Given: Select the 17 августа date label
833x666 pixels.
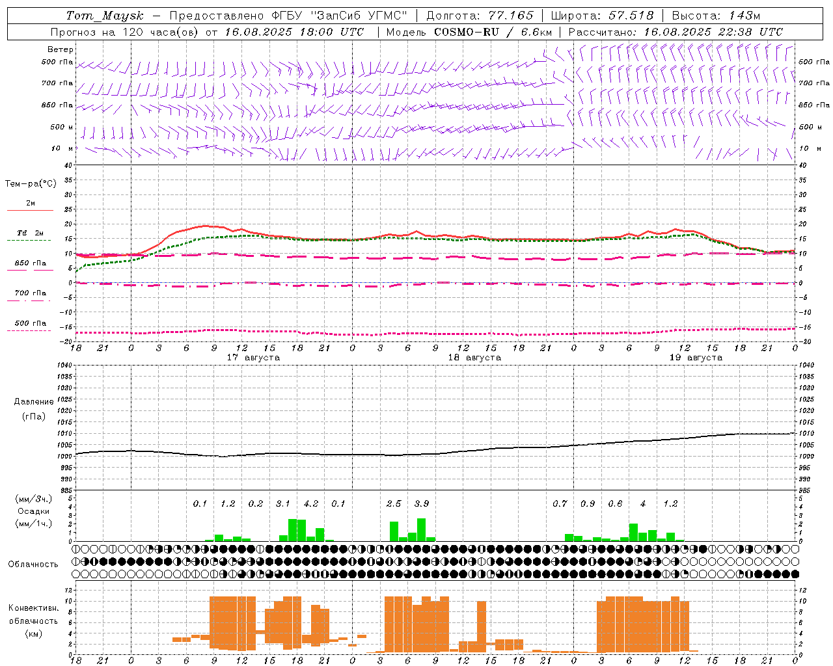Looking at the screenshot, I should point(253,358).
